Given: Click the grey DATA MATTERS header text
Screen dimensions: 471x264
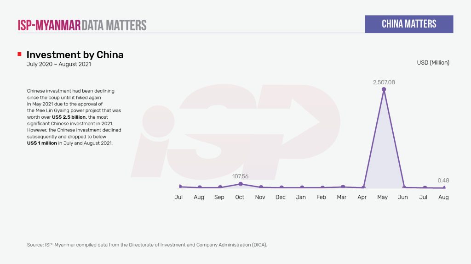Looking at the screenshot, I should click(x=114, y=25).
